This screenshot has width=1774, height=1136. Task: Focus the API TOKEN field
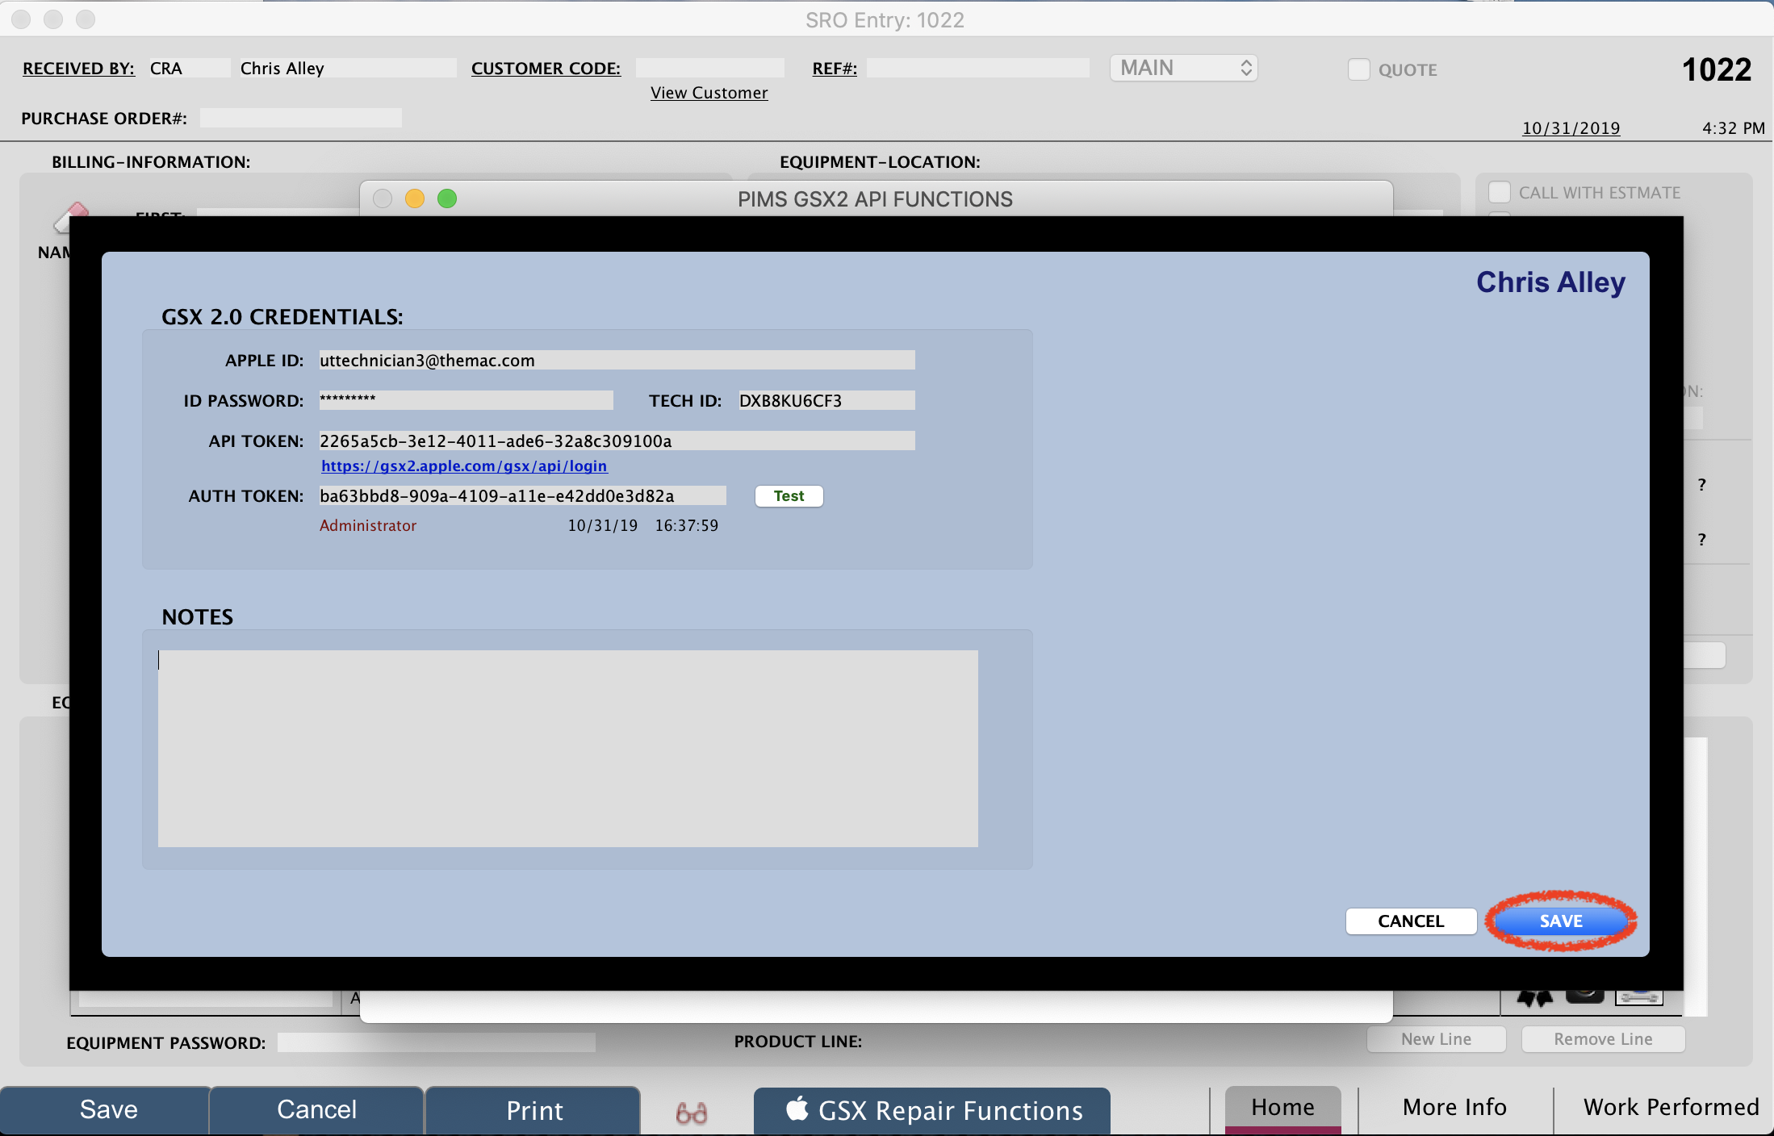pos(616,441)
